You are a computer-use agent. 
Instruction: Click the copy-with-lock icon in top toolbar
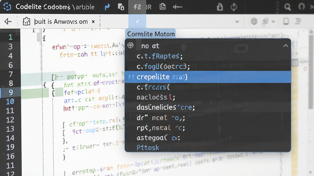(121, 7)
